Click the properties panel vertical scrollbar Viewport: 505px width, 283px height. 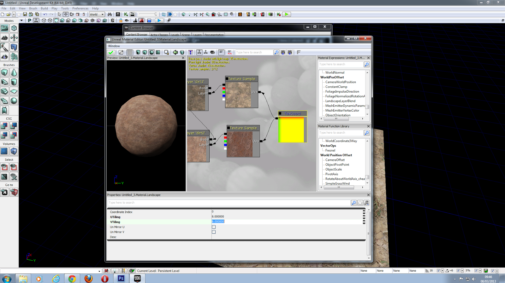pos(369,234)
